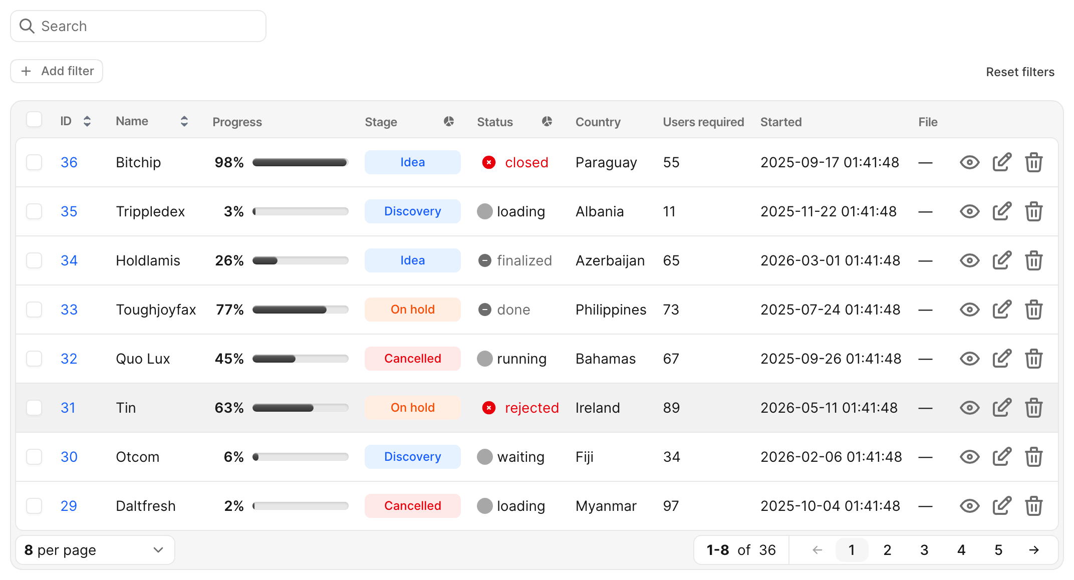Screen dimensions: 1074x580
Task: Toggle the select-all header checkbox
Action: (34, 120)
